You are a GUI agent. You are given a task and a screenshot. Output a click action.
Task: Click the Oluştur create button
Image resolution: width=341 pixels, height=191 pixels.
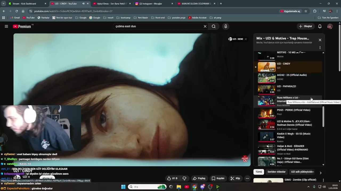pos(305,26)
